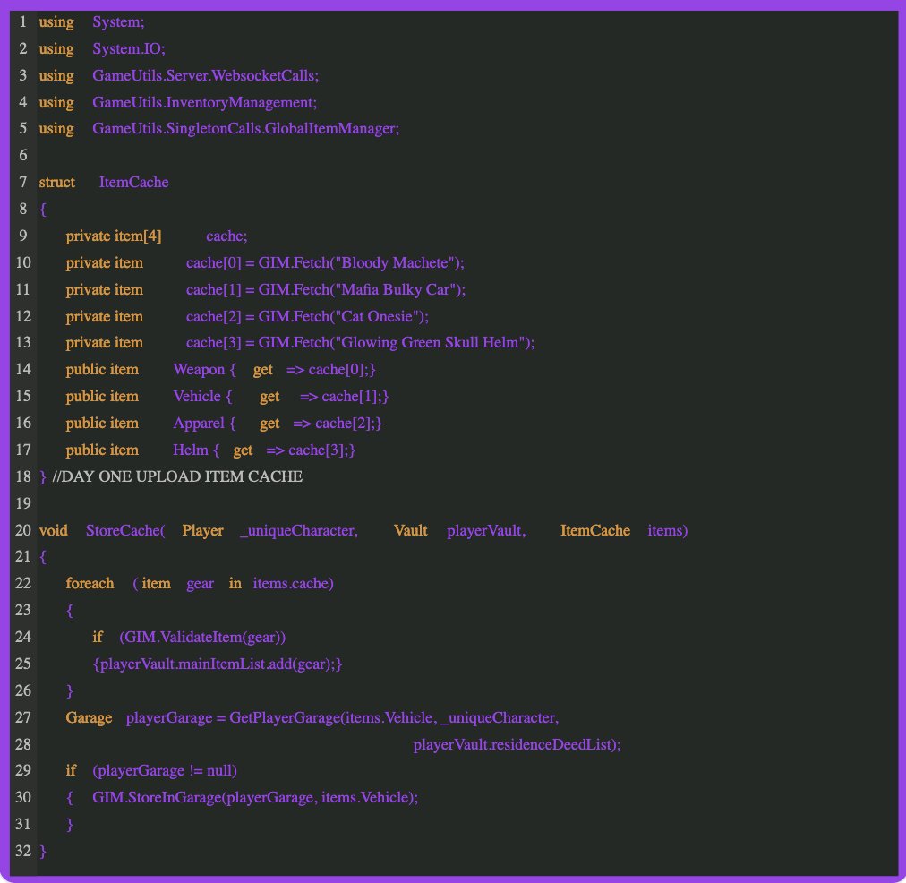Click 'GameUtils.InventoryManagement;' on line 4
906x883 pixels.
[x=204, y=102]
